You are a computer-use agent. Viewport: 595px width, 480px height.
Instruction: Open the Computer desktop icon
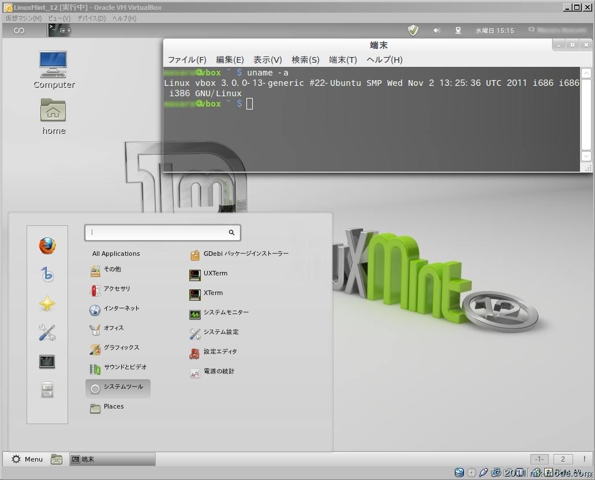pos(54,69)
